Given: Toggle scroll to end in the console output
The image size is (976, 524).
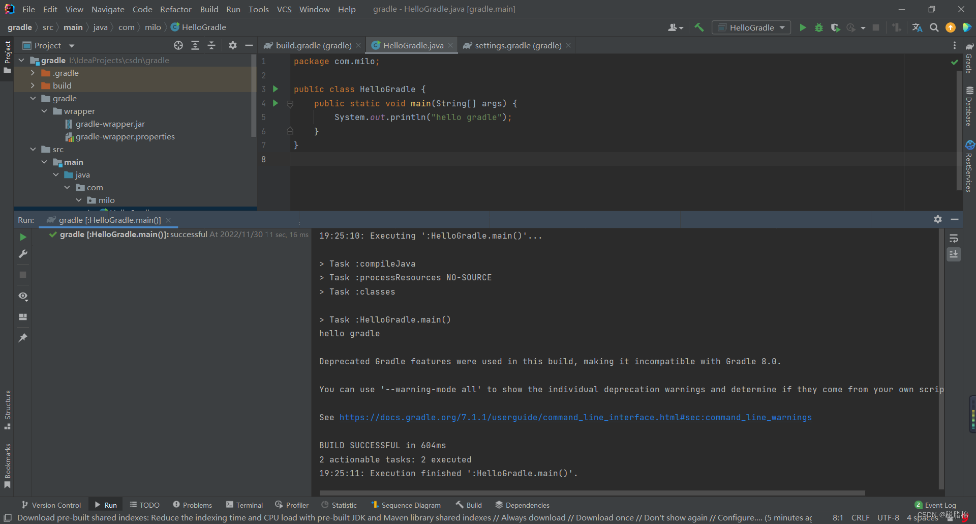Looking at the screenshot, I should coord(954,254).
